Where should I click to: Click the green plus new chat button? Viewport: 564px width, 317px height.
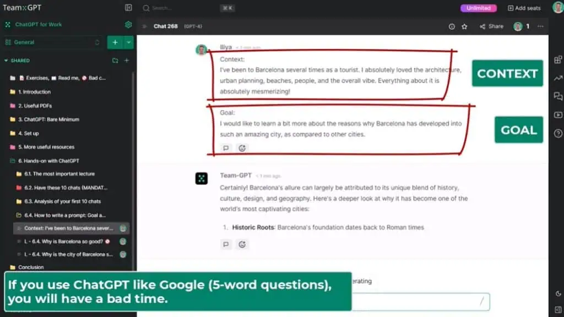[115, 42]
